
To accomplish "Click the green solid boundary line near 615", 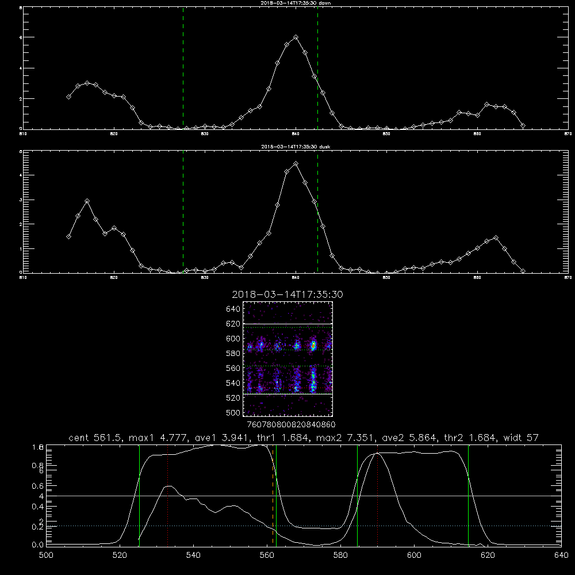I will pyautogui.click(x=468, y=495).
